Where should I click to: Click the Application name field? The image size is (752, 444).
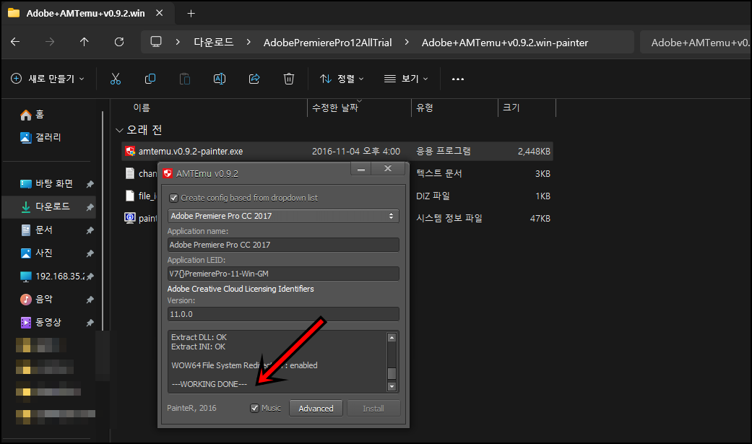[x=283, y=245]
